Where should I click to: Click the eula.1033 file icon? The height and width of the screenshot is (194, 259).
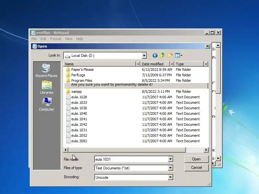click(68, 102)
